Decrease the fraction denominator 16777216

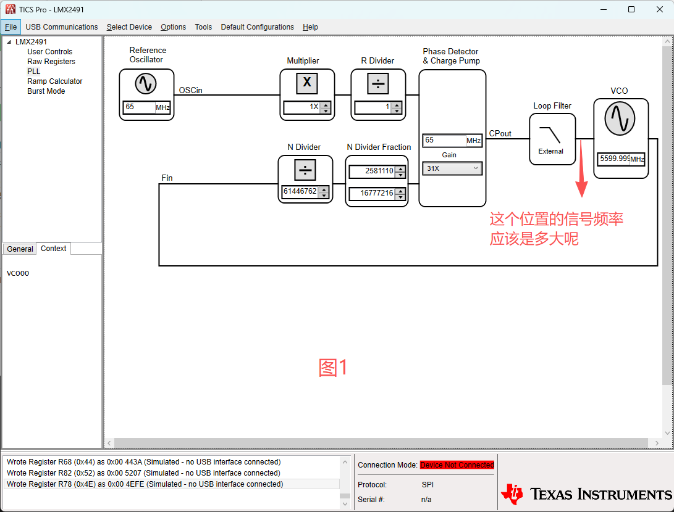click(400, 197)
